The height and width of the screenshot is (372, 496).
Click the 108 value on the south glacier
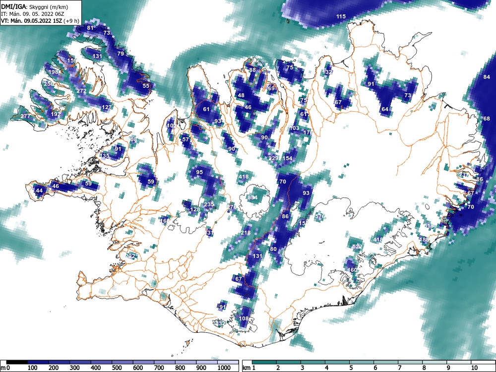coord(244,318)
